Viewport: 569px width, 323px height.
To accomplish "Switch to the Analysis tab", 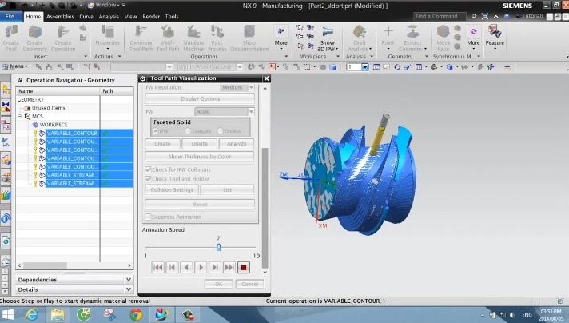I will (x=109, y=16).
